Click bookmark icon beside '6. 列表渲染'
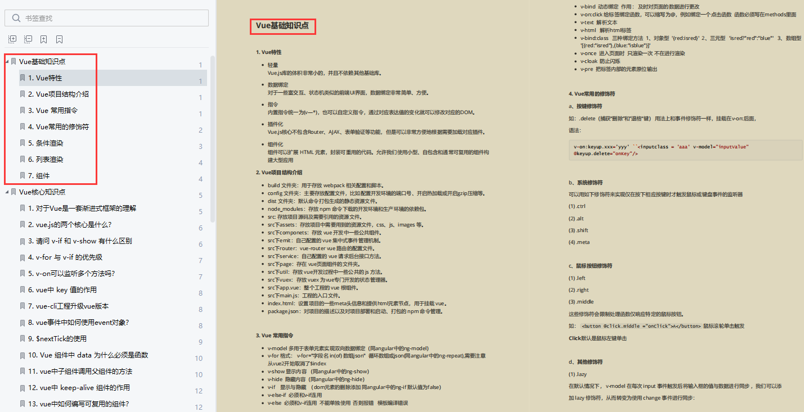Image resolution: width=804 pixels, height=412 pixels. click(x=22, y=160)
